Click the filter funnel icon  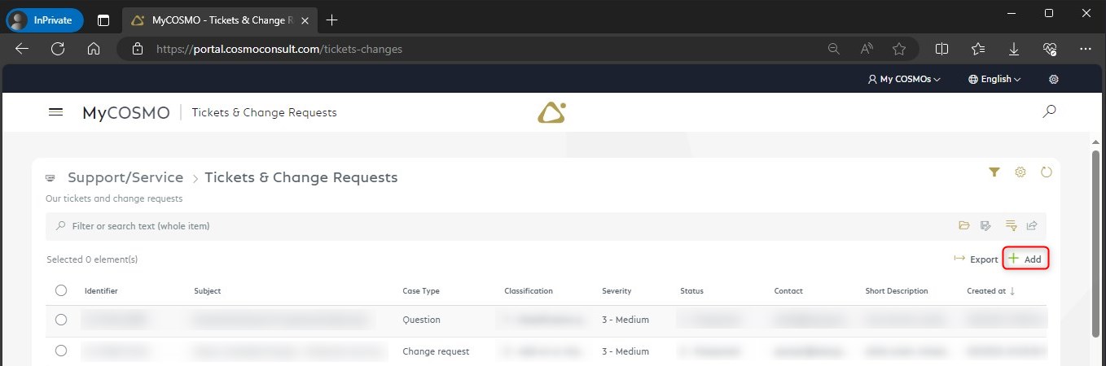[994, 172]
